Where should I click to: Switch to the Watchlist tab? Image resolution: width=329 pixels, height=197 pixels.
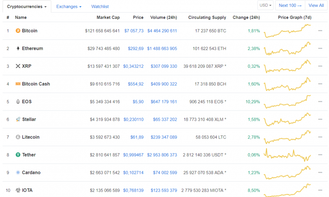(100, 7)
